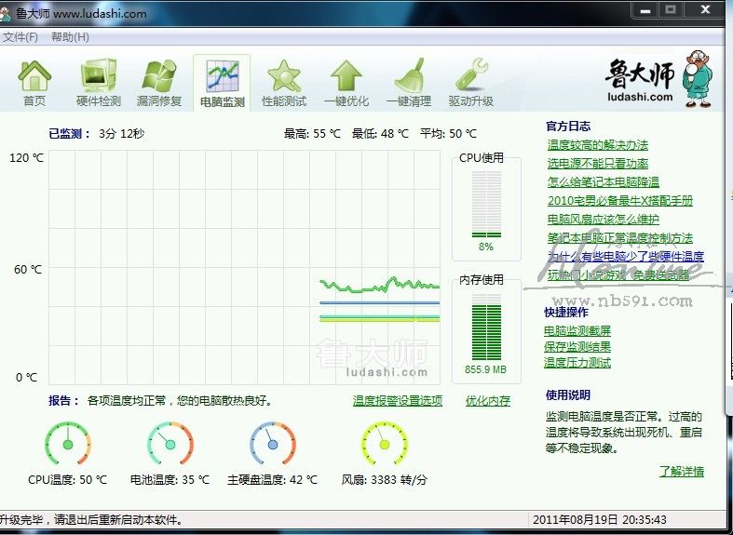Viewport: 733px width, 535px height.
Task: Open link 怎么给笔记本电脑降温
Action: [x=603, y=182]
